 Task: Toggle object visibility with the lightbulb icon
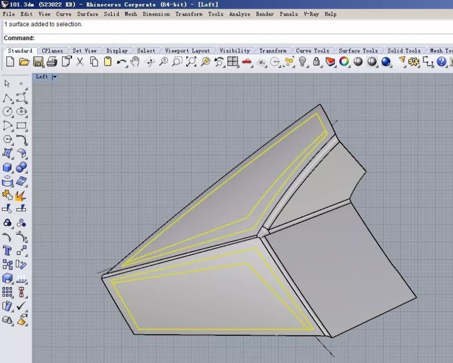coord(303,62)
